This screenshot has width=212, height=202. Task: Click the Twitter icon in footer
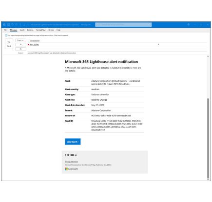(68, 155)
